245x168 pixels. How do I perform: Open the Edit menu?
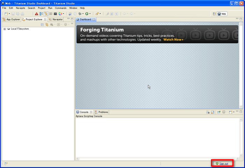(11, 8)
